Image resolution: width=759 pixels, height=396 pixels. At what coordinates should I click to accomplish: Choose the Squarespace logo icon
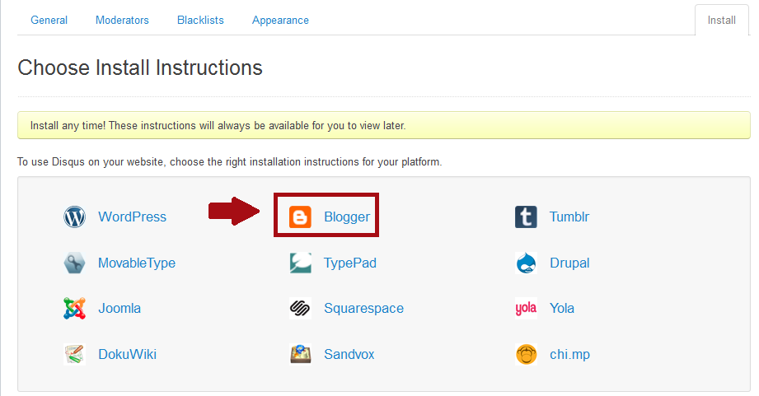[300, 309]
